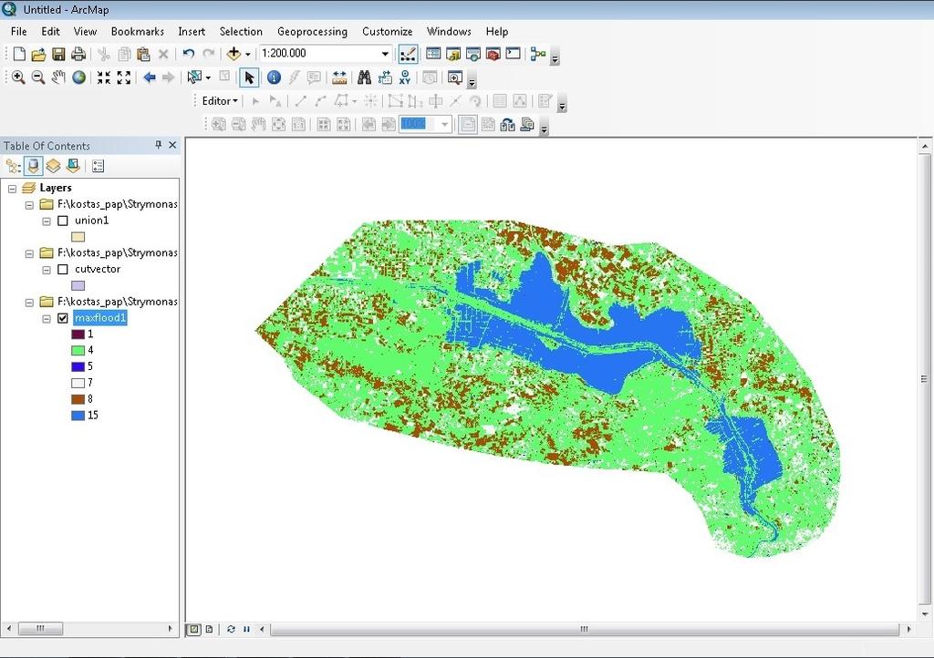Screen dimensions: 934x658
Task: Switch to Layout View button
Action: pyautogui.click(x=209, y=629)
